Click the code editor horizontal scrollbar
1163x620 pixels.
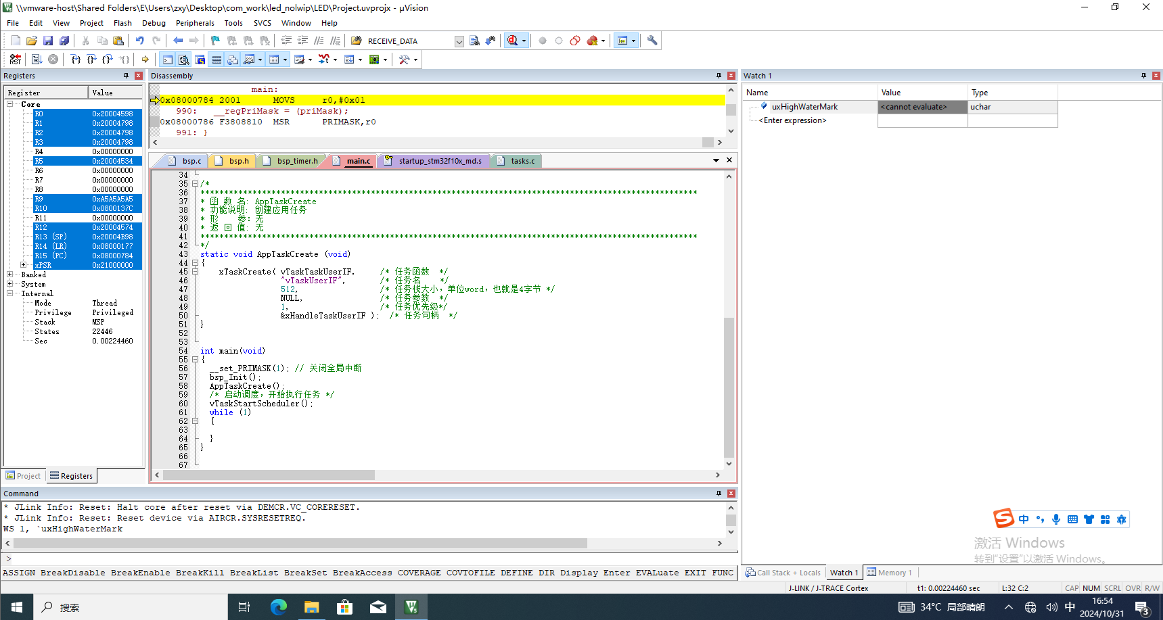(x=269, y=475)
